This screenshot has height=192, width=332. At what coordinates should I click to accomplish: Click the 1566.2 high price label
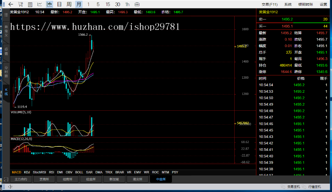click(x=83, y=35)
